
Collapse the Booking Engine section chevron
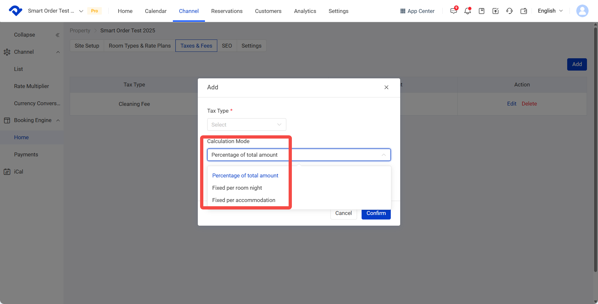pos(58,120)
